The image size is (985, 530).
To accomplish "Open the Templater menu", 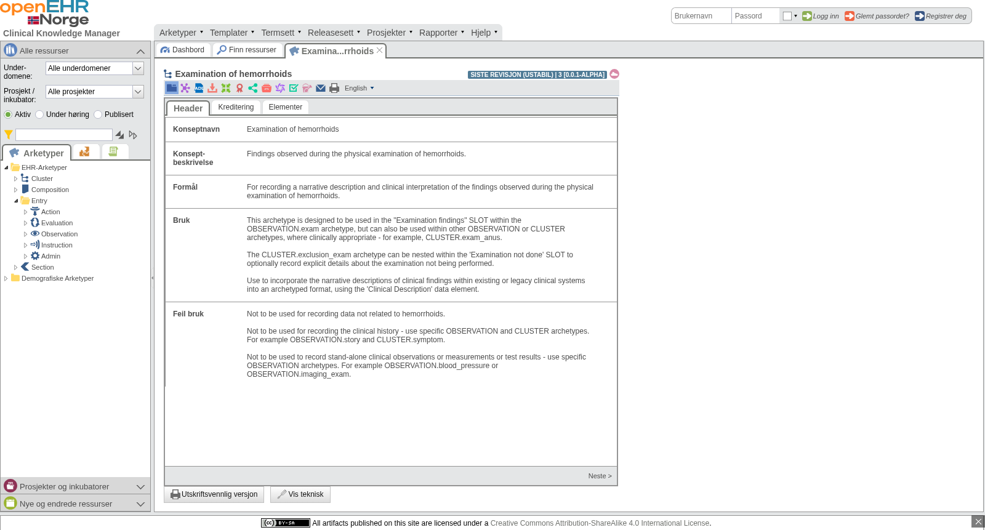I will [231, 33].
